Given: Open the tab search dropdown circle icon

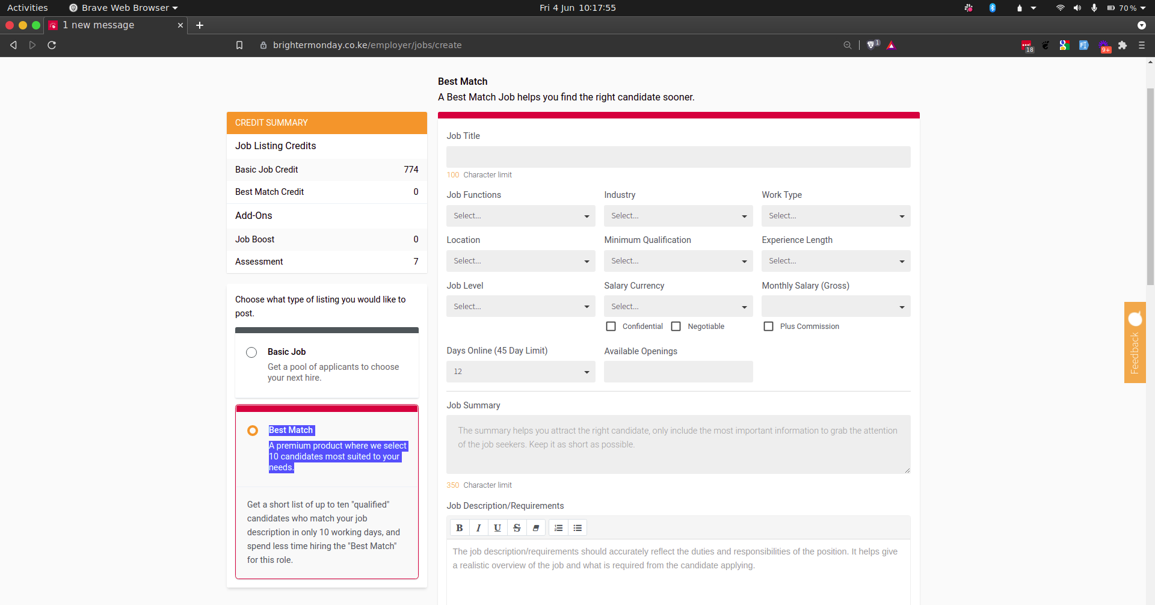Looking at the screenshot, I should tap(1142, 25).
